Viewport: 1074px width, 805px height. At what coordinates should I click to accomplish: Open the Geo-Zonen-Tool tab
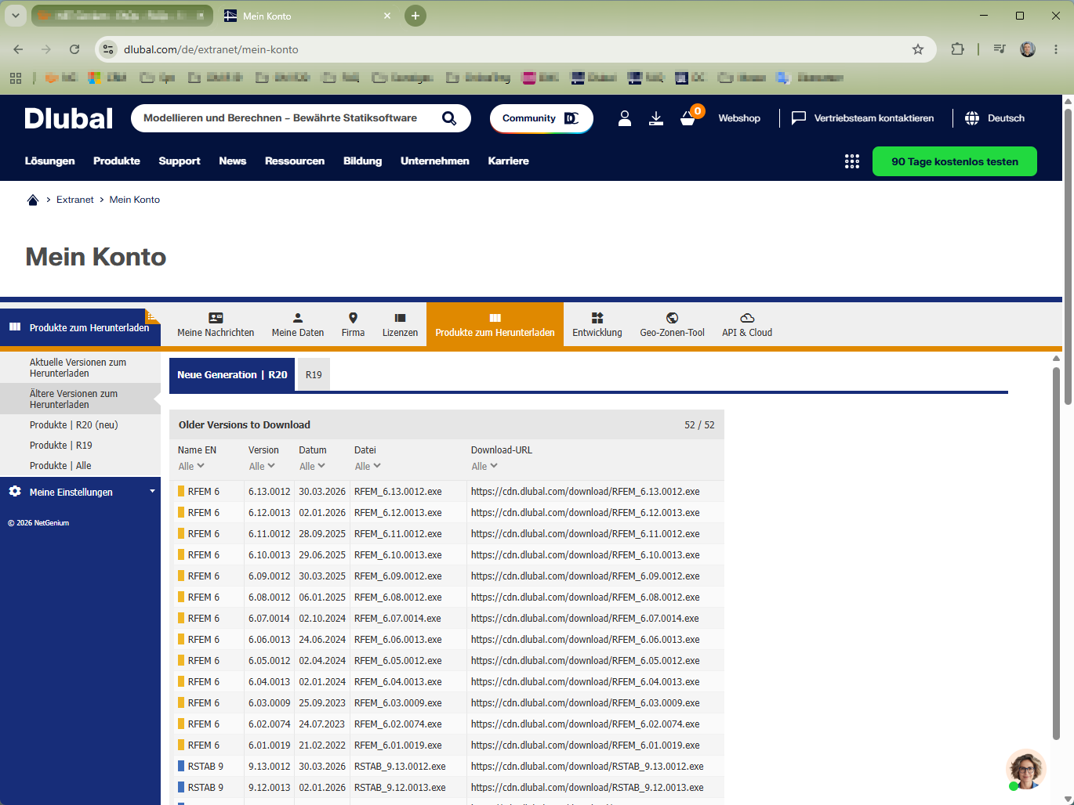672,325
